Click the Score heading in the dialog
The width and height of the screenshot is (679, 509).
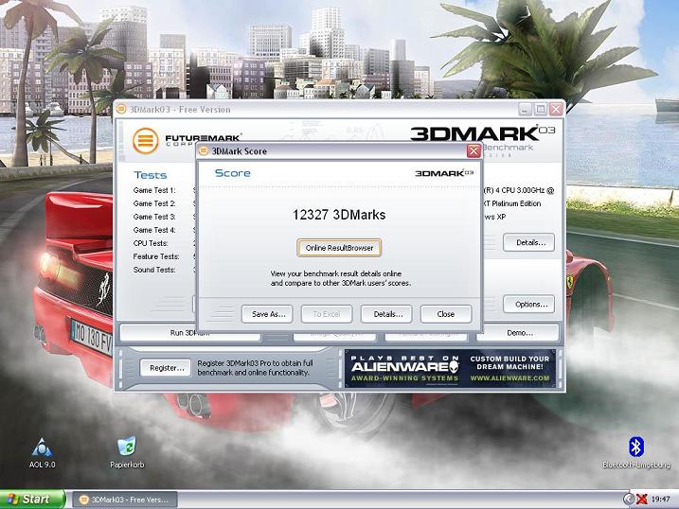pos(233,173)
